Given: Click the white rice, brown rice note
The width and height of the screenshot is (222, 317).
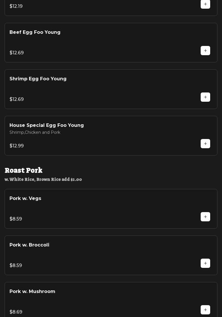Looking at the screenshot, I should pos(43,179).
